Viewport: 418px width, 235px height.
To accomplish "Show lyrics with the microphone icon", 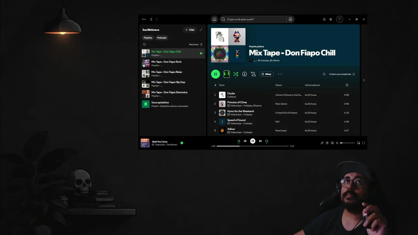I will pos(322,143).
